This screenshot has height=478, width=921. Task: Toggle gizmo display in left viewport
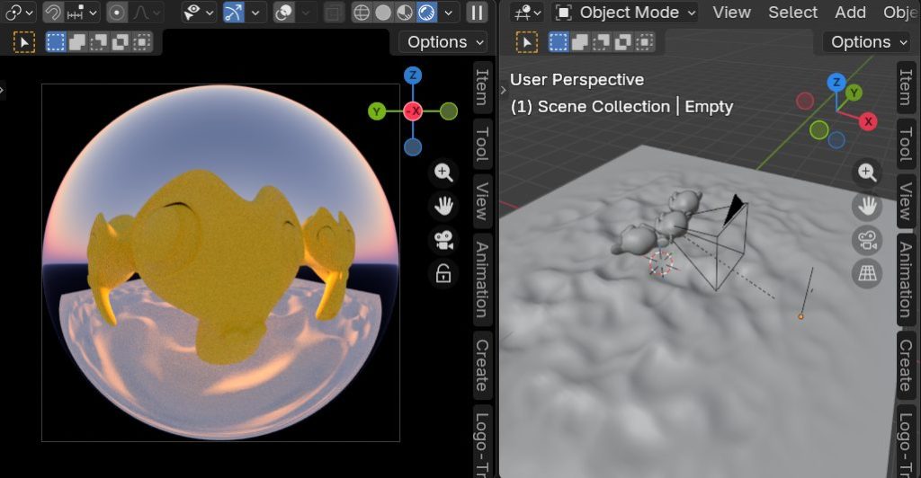[234, 13]
